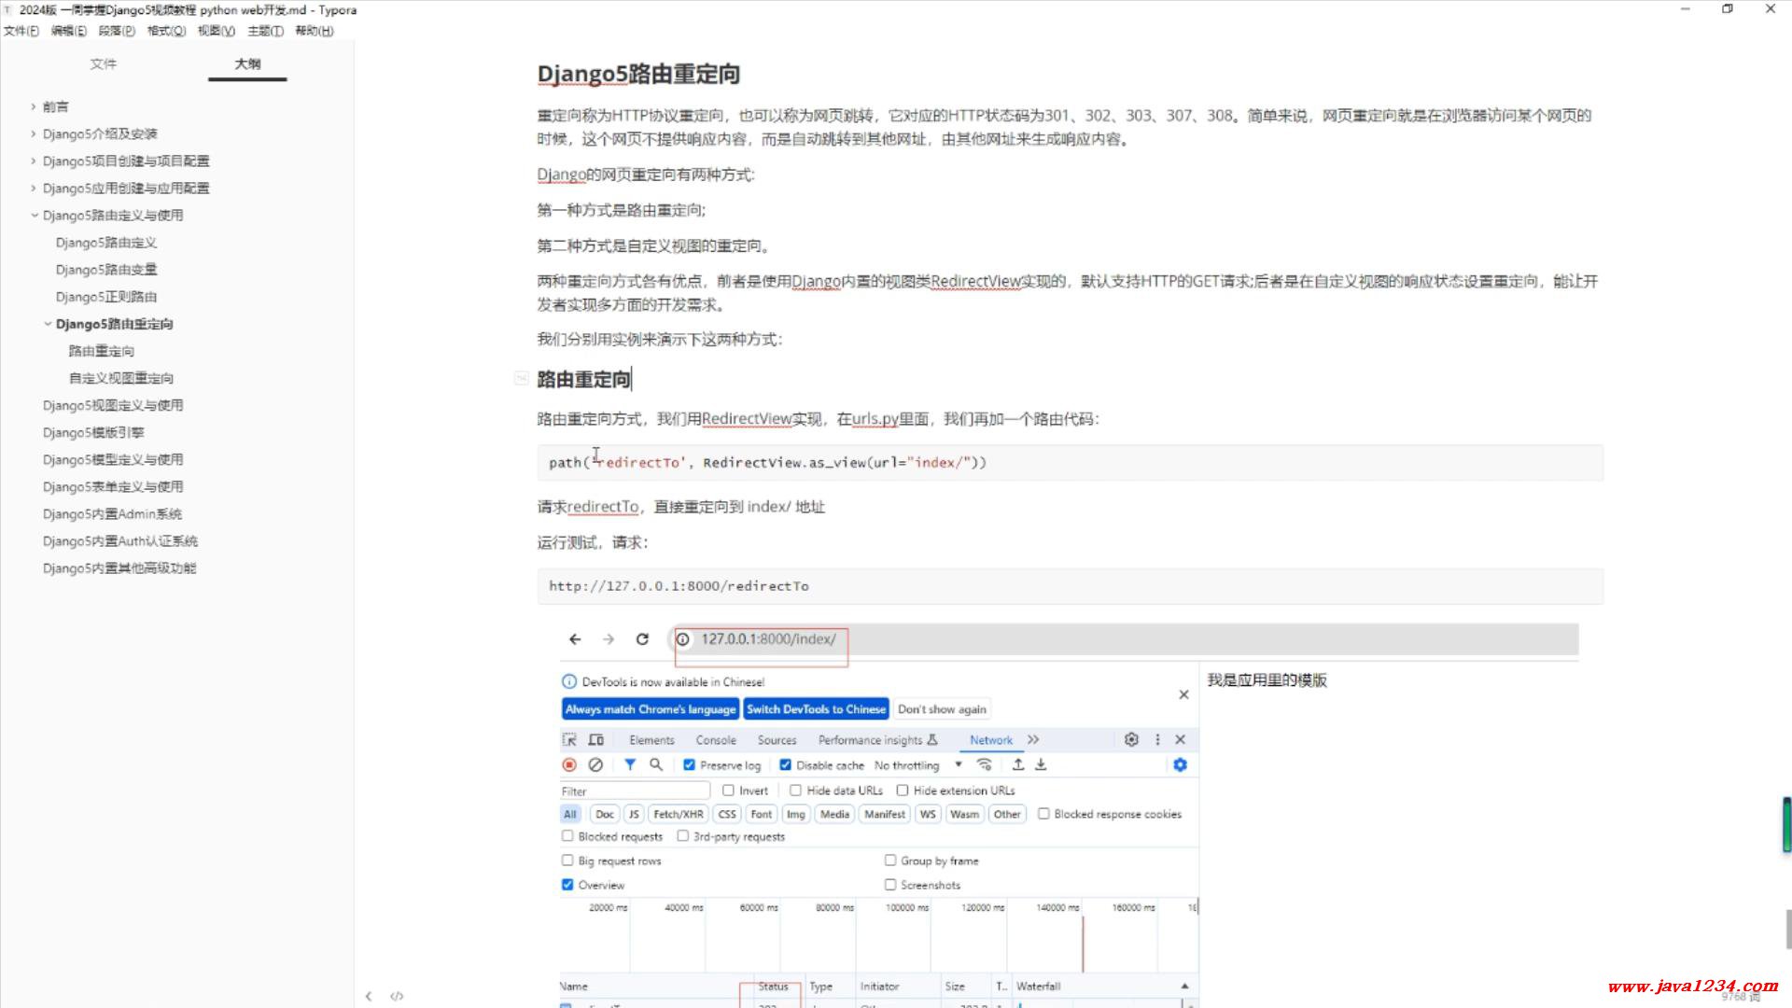Collapse the Django5路由定义与使用 outline node

coord(35,216)
